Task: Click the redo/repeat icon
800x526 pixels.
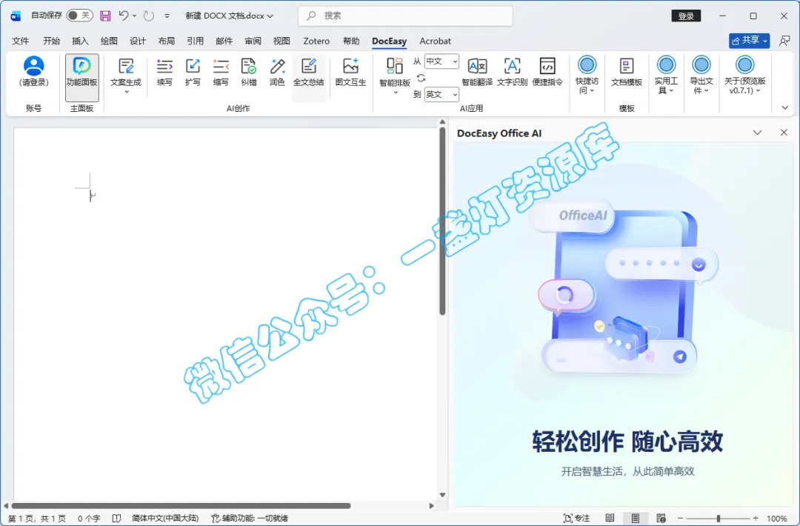Action: click(148, 16)
